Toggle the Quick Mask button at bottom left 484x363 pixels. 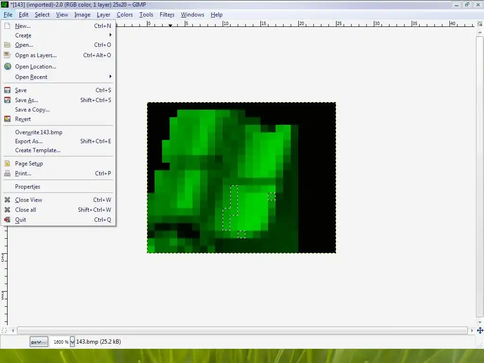coord(4,330)
